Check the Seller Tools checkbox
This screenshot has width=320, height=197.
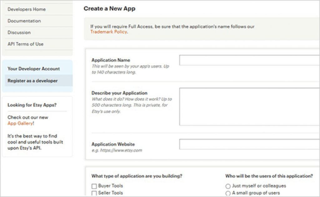click(x=94, y=193)
